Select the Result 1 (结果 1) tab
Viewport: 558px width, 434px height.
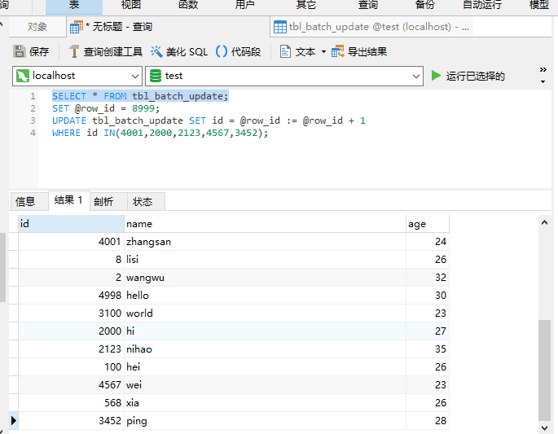(68, 200)
